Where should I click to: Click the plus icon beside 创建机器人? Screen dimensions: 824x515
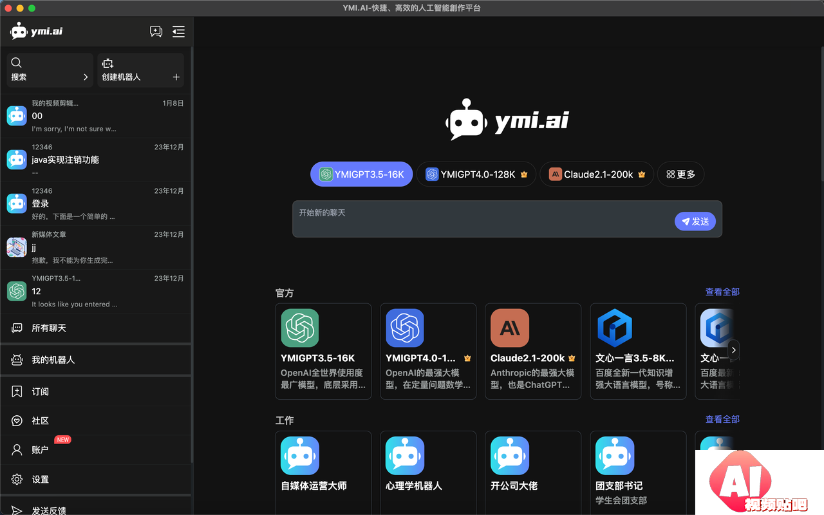[x=176, y=77]
